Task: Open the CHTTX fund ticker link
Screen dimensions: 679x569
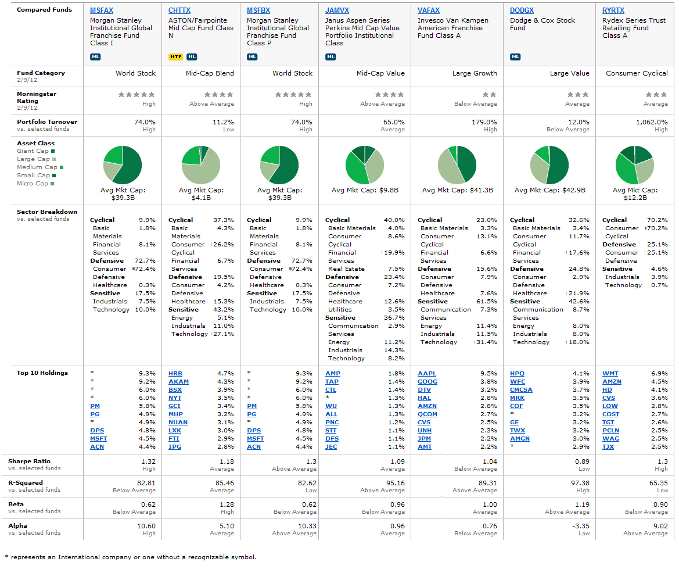Action: [x=179, y=10]
